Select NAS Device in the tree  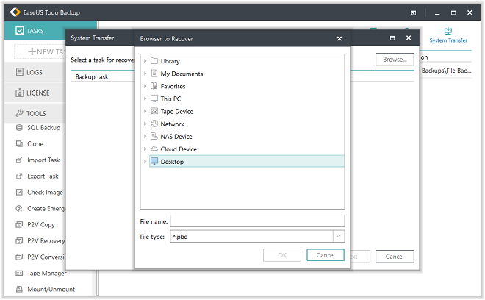click(x=176, y=137)
